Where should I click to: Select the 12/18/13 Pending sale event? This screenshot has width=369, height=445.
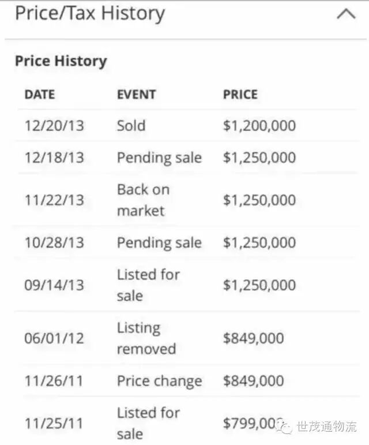[x=159, y=158]
